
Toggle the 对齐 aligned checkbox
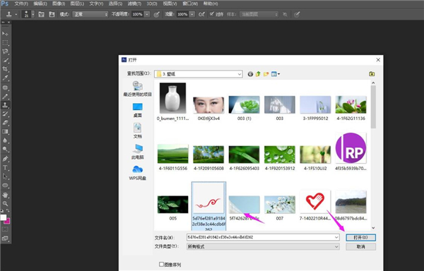tap(212, 14)
